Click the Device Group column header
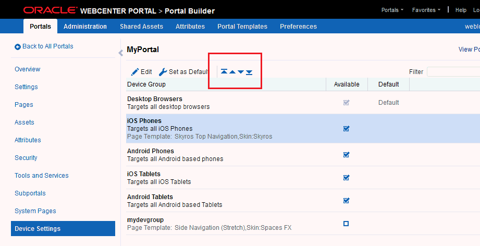The width and height of the screenshot is (480, 246). point(226,84)
